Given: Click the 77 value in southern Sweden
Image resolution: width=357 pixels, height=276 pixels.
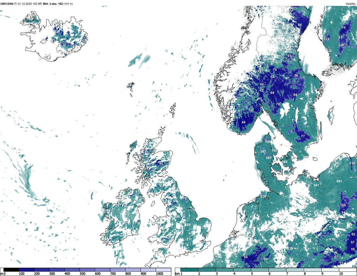Looking at the screenshot, I should [x=303, y=136].
